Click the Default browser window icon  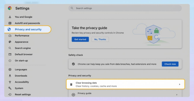point(10,54)
